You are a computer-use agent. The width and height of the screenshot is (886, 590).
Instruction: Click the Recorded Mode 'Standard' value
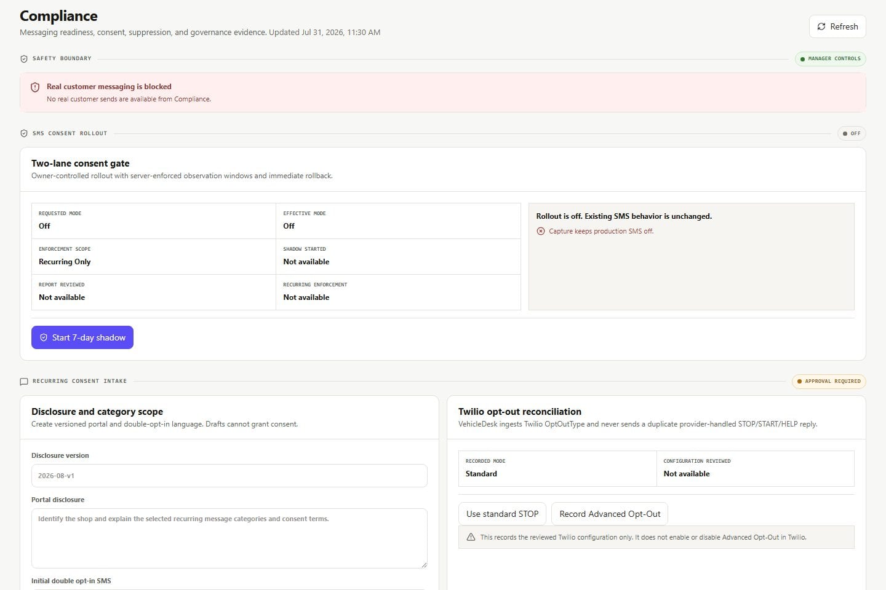(x=481, y=474)
